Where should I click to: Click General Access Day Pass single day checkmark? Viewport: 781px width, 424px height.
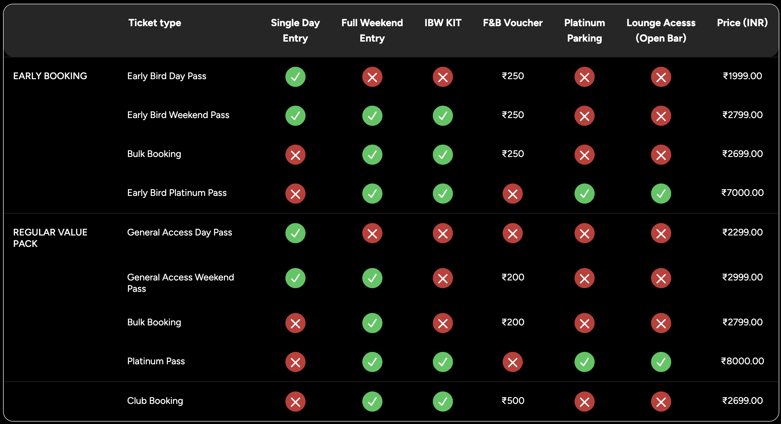pos(295,233)
